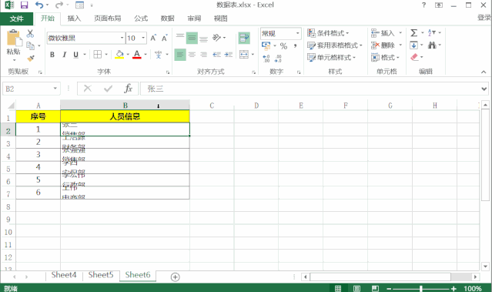This screenshot has width=492, height=292.
Task: Click Sort and Filter icon
Action: [x=432, y=32]
